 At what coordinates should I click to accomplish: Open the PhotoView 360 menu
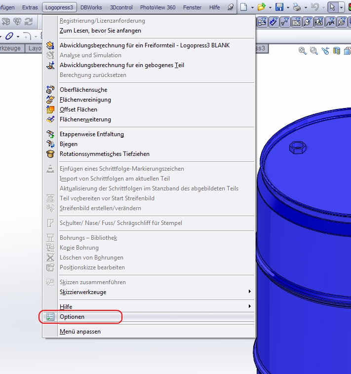(157, 7)
